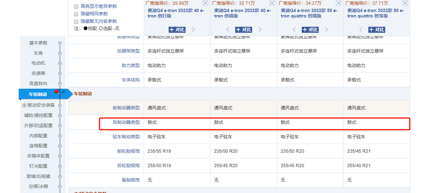Click the red marker beside 车轮制动
Viewport: 431px width, 193px height.
(x=56, y=91)
